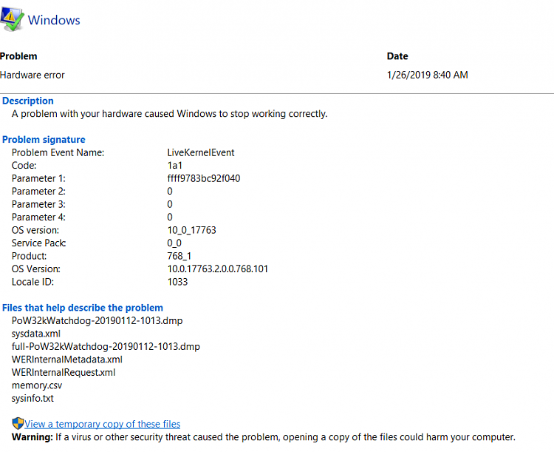The height and width of the screenshot is (452, 554).
Task: Select the event name value 'LiveKernelEvent'
Action: coord(201,152)
